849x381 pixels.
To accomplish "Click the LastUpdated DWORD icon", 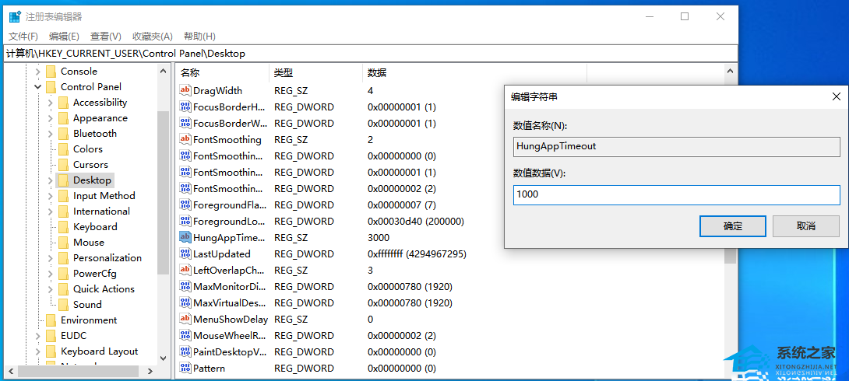I will pyautogui.click(x=185, y=253).
